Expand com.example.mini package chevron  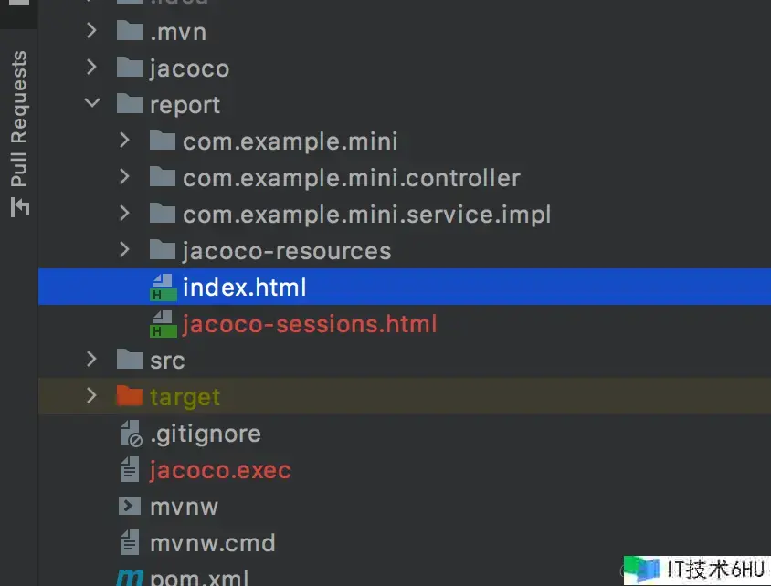pos(125,141)
